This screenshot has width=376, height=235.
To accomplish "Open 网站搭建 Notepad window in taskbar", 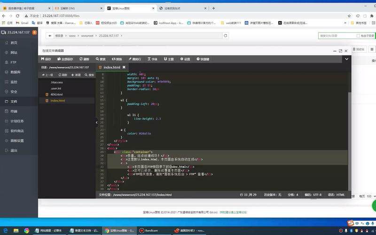I will tap(49, 230).
